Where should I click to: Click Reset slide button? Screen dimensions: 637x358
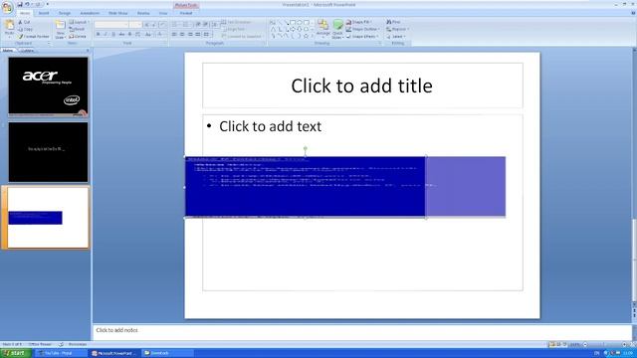tap(77, 29)
